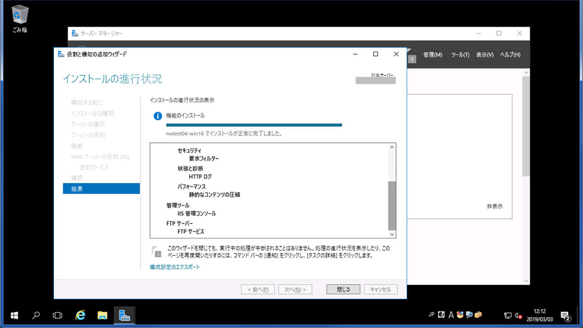Click the Server Manager vertical scrollbar thumb

pyautogui.click(x=526, y=126)
